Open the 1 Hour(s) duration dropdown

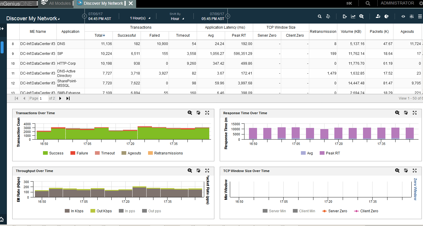(x=140, y=18)
